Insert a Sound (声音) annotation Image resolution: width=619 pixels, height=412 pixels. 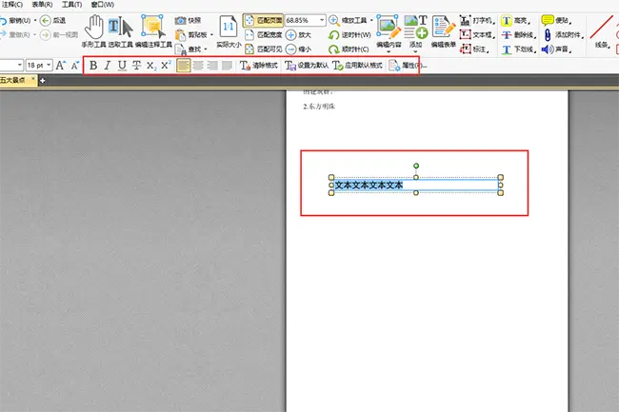[x=557, y=49]
